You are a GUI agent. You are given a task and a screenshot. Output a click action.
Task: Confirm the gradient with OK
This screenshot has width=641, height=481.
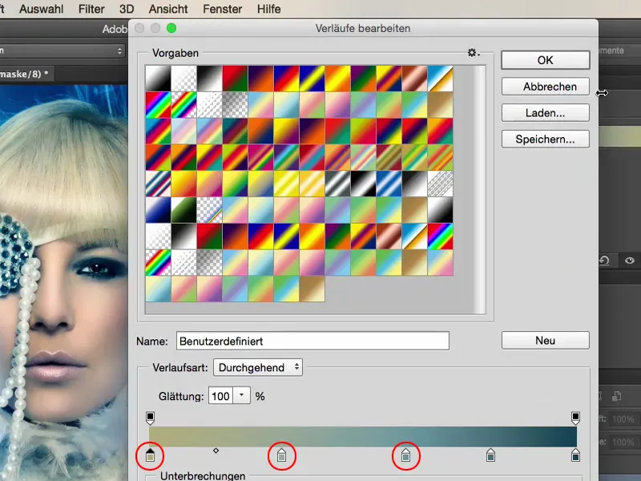click(546, 60)
